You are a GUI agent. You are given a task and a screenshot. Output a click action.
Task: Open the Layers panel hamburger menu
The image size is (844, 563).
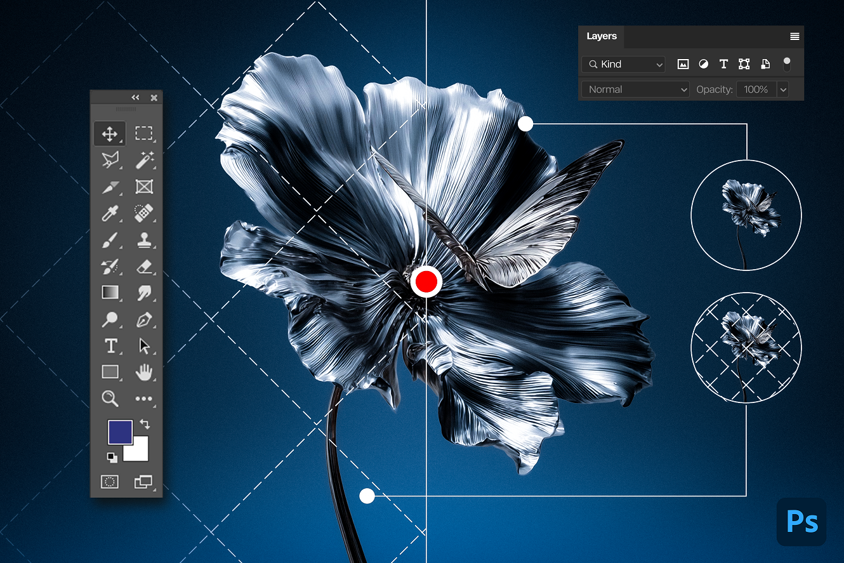tap(795, 37)
